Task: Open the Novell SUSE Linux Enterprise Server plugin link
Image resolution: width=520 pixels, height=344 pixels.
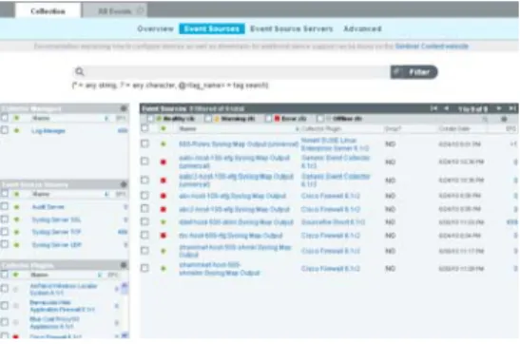Action: tap(335, 144)
